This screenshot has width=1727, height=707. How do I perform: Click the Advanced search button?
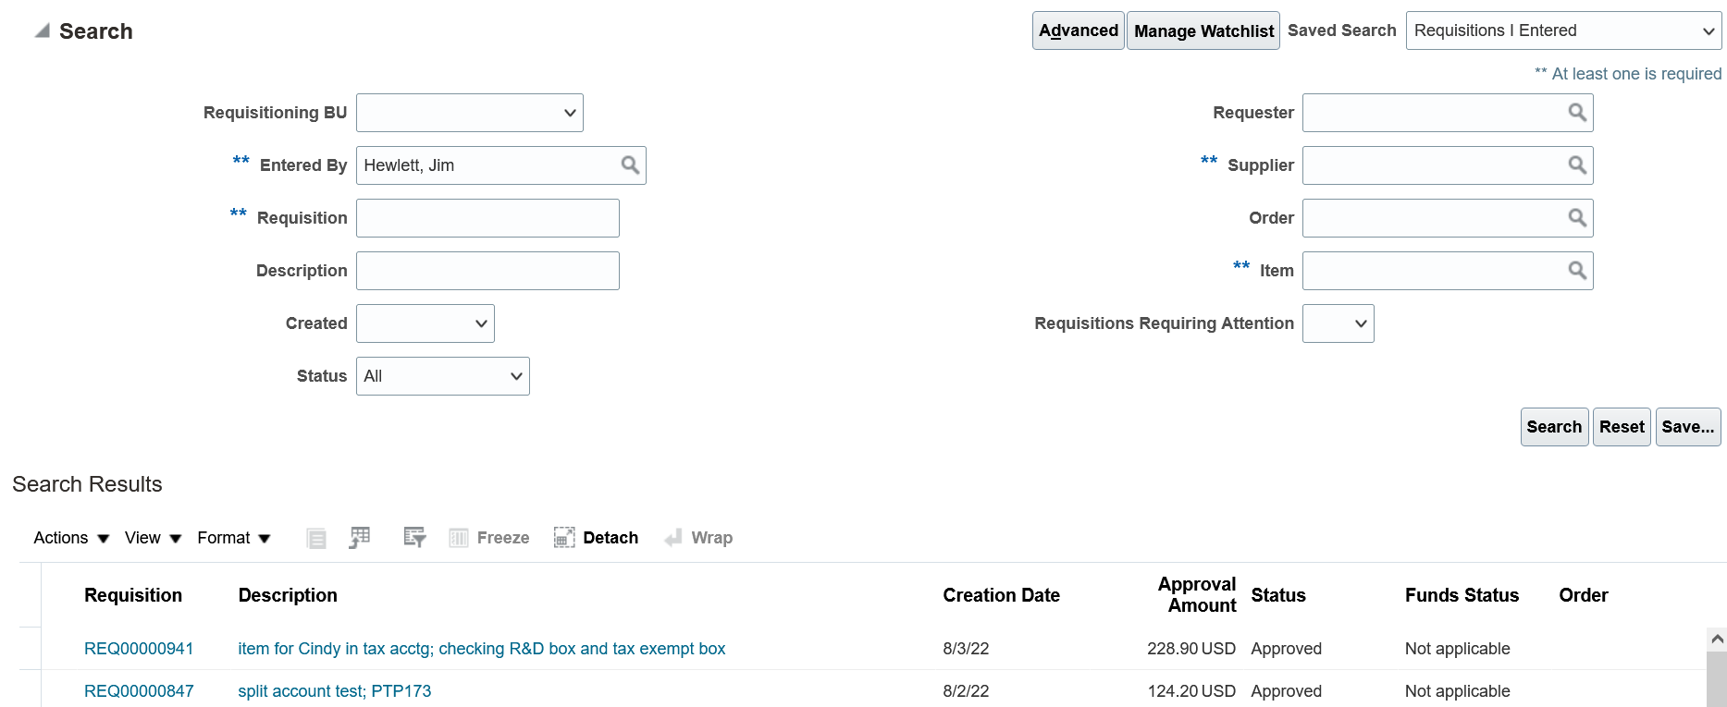(1079, 30)
